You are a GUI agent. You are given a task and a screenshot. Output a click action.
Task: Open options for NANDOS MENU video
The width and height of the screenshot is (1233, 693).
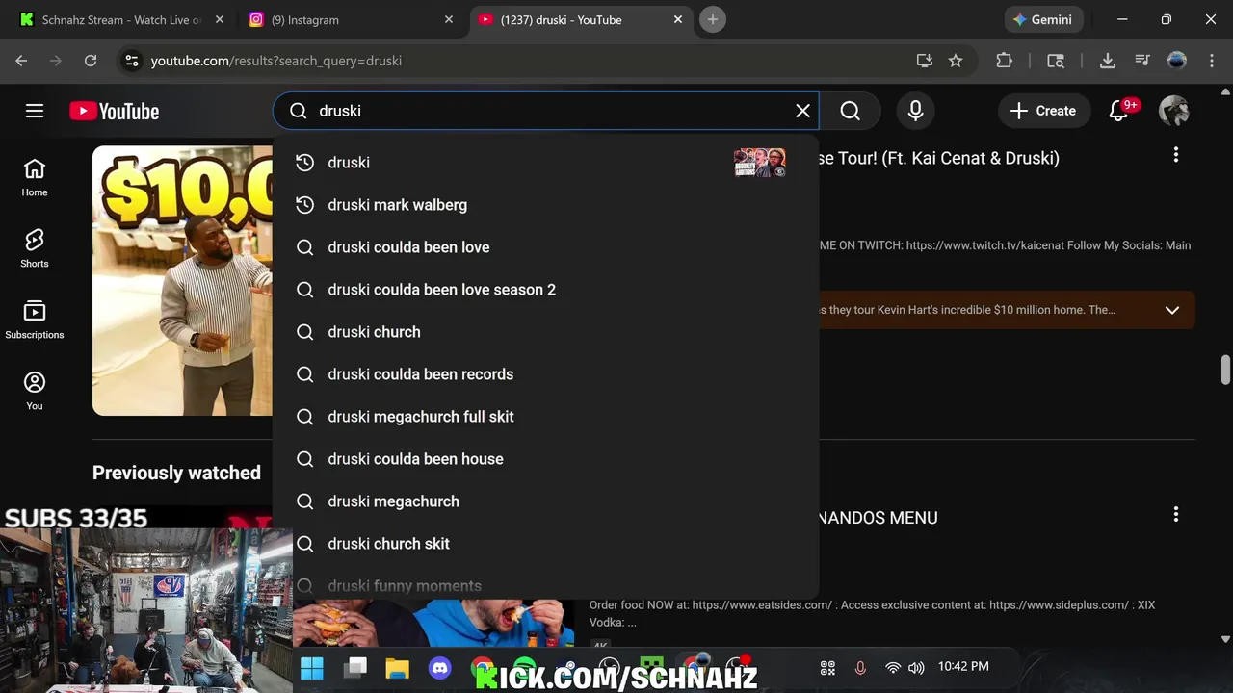1175,515
